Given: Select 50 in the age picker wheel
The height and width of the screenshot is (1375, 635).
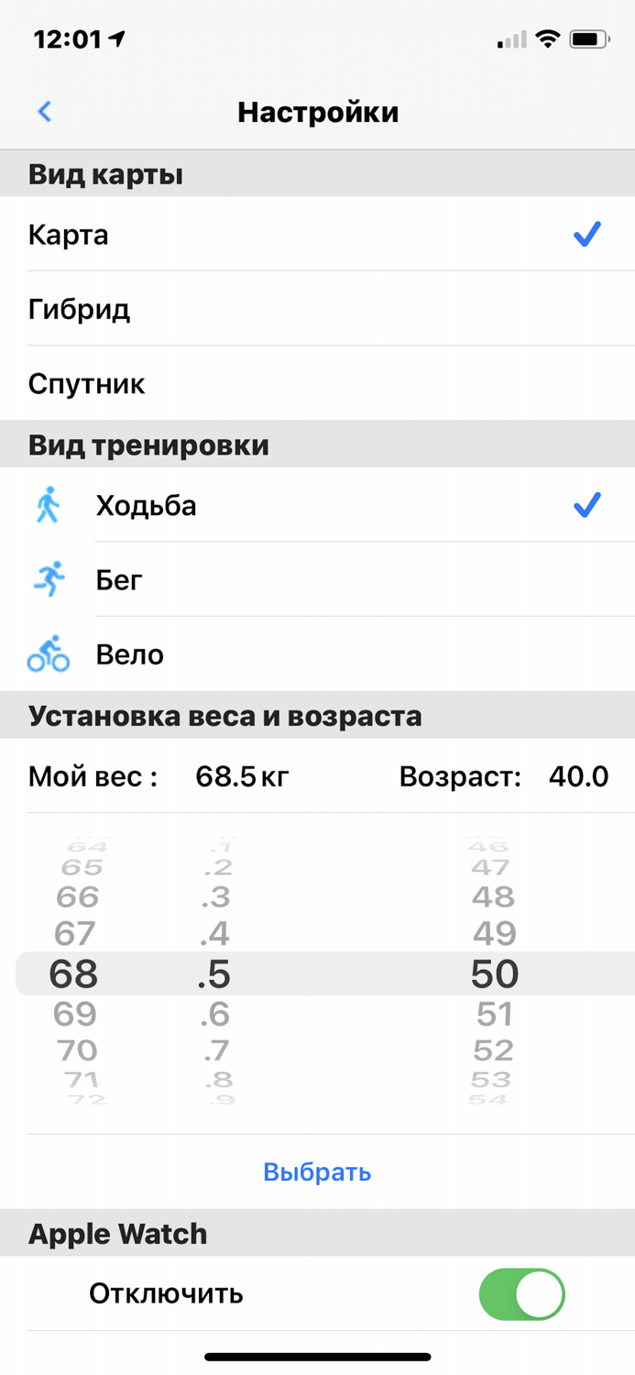Looking at the screenshot, I should tap(494, 974).
